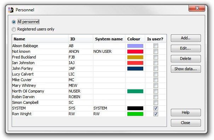
Task: Click the MEW ID cell
Action: [81, 85]
